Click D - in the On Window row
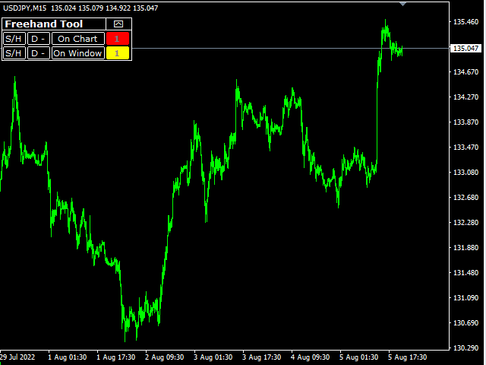This screenshot has height=365, width=486. (39, 53)
